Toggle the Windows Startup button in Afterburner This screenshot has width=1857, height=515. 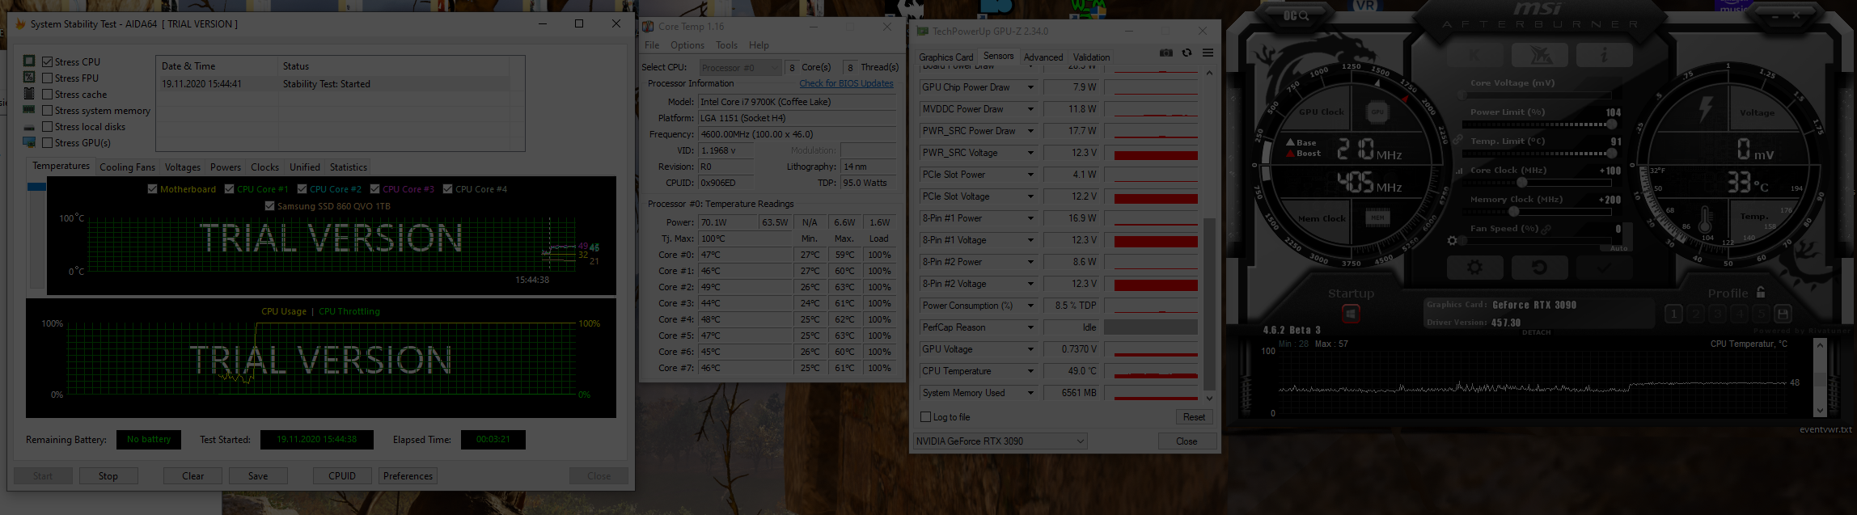1351,314
